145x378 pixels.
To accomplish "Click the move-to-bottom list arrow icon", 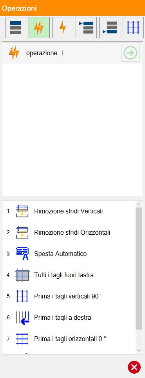I will [x=110, y=28].
